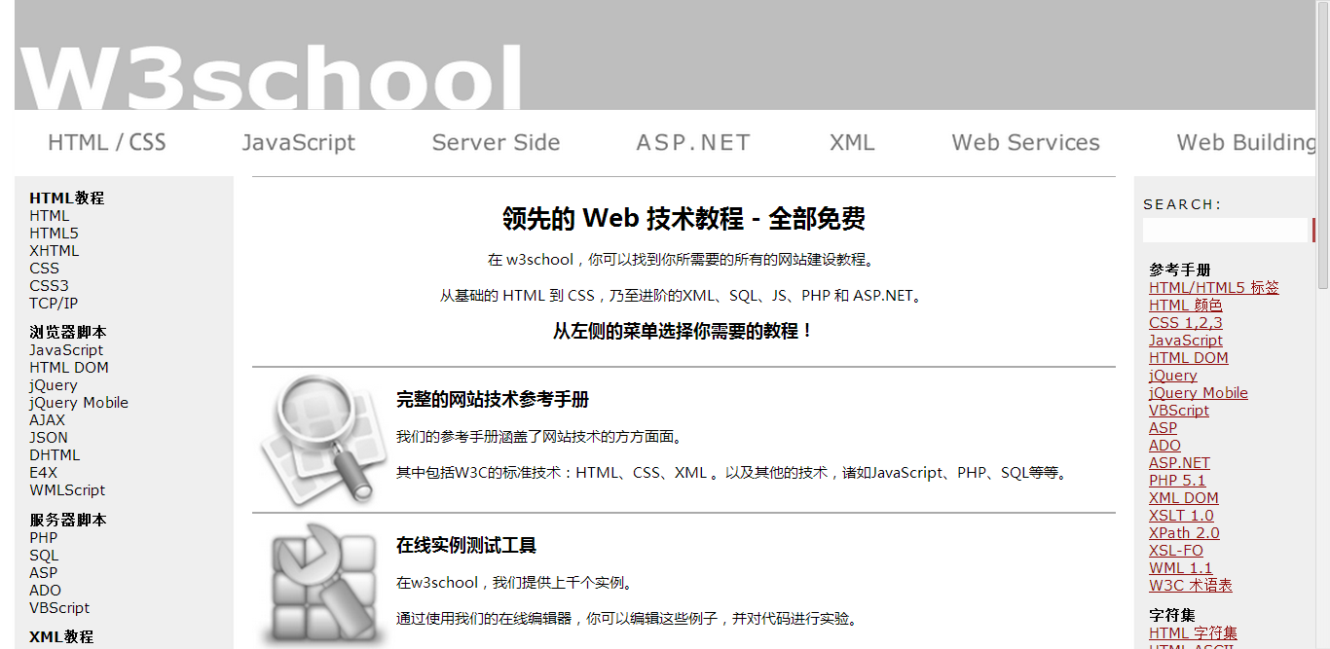Open ASP.NET reference in right sidebar
1330x649 pixels.
coord(1179,463)
